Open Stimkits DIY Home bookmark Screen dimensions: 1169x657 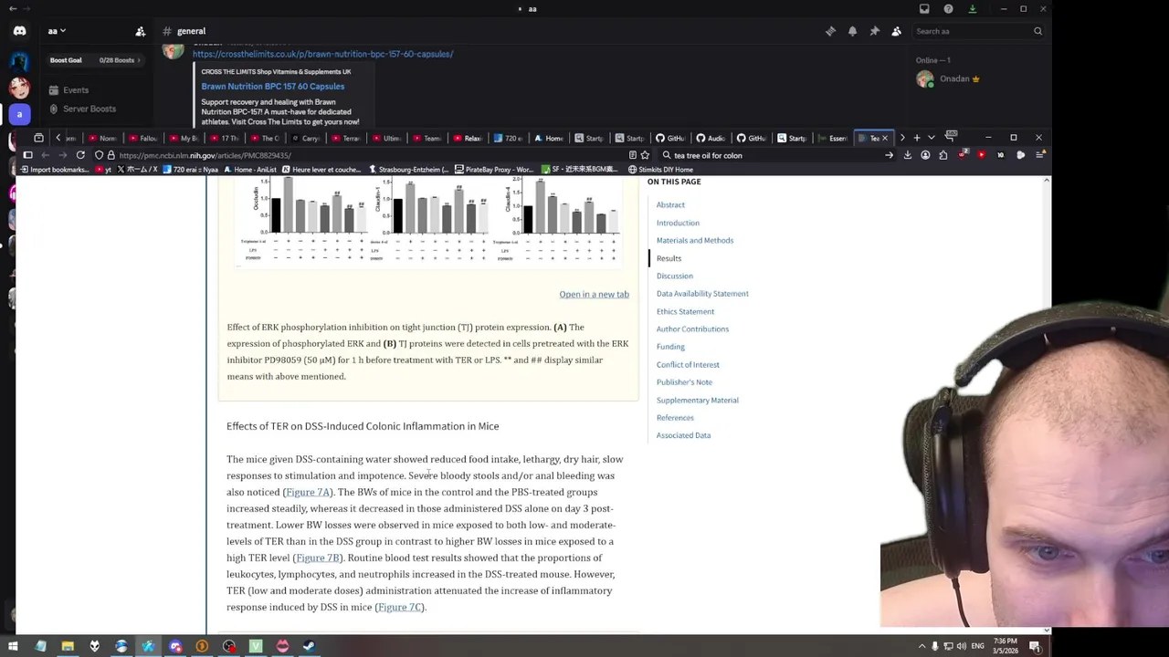(x=659, y=170)
